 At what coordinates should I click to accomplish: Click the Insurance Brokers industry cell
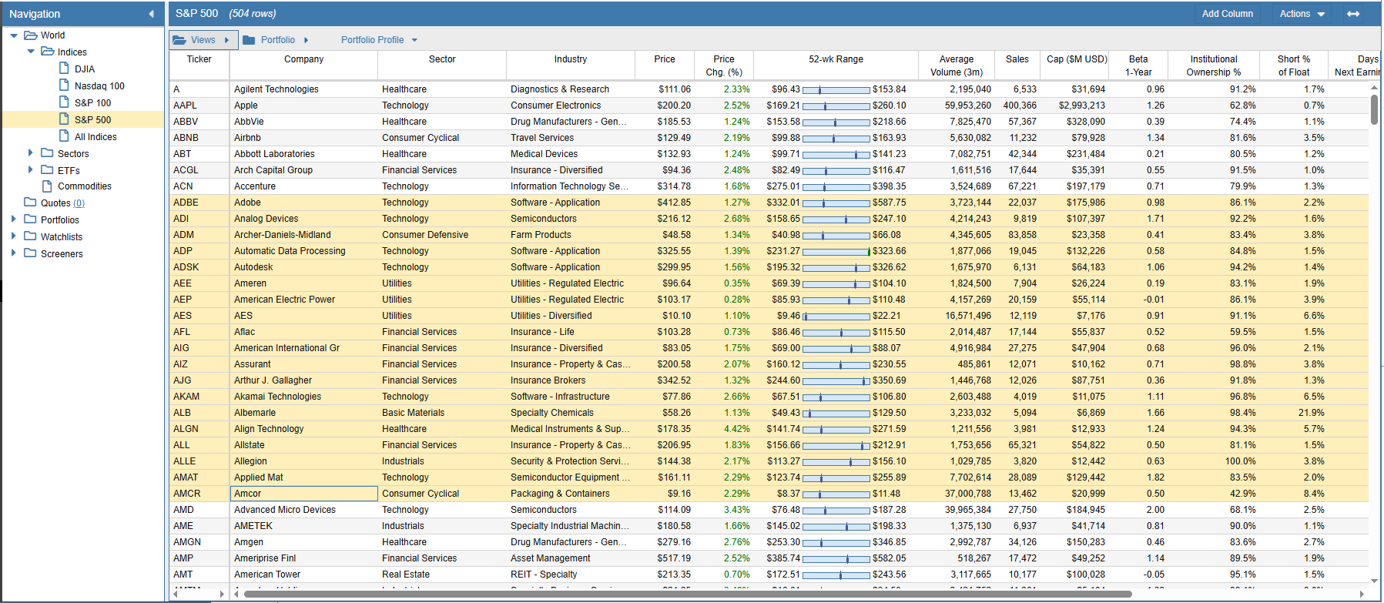[571, 380]
